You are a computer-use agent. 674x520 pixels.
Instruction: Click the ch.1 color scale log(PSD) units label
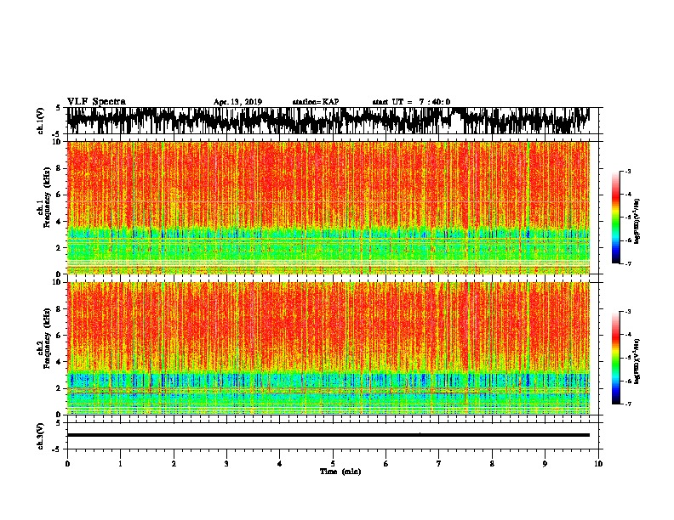click(637, 222)
